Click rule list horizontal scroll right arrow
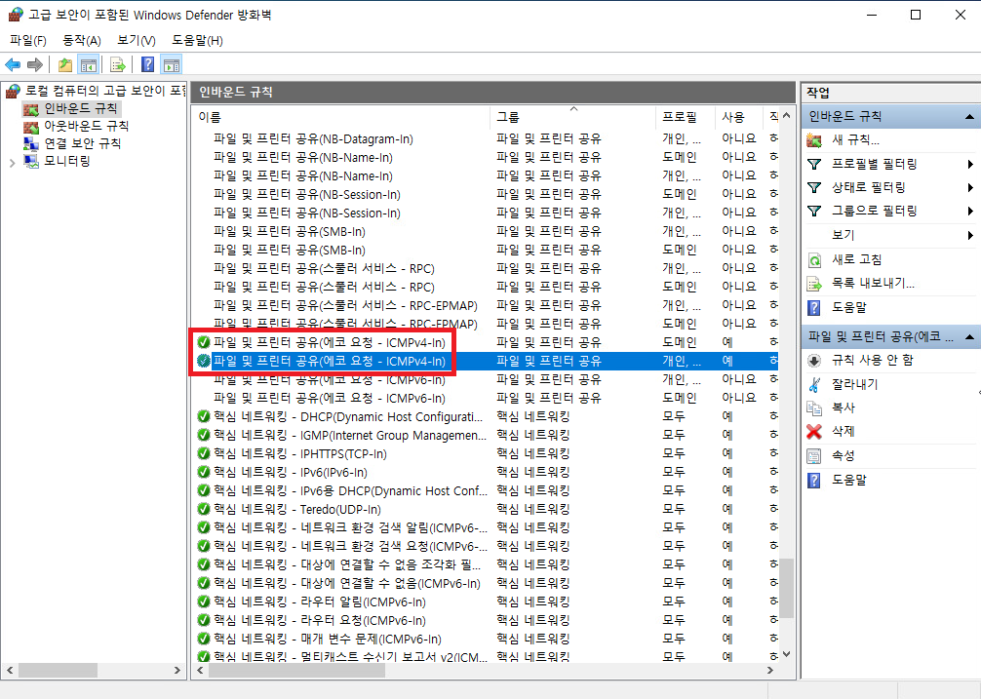Image resolution: width=981 pixels, height=699 pixels. click(x=770, y=670)
